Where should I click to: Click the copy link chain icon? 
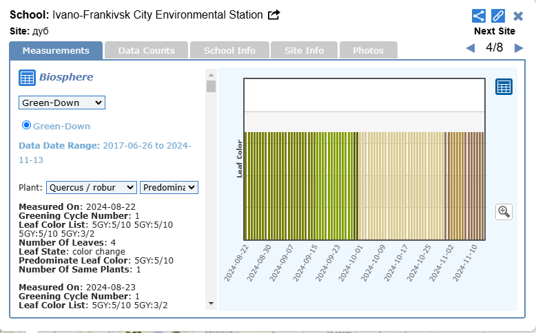tap(498, 16)
